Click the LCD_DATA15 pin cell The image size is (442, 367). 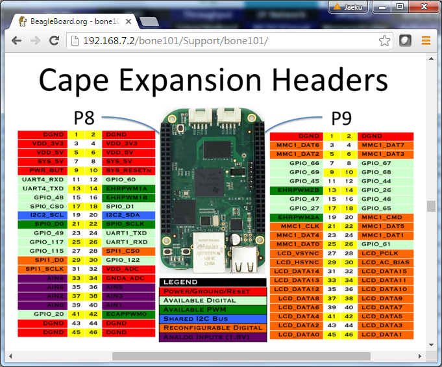point(386,272)
